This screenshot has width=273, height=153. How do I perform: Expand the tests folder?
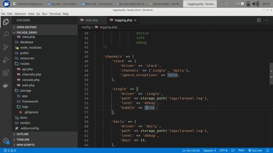pyautogui.click(x=23, y=117)
